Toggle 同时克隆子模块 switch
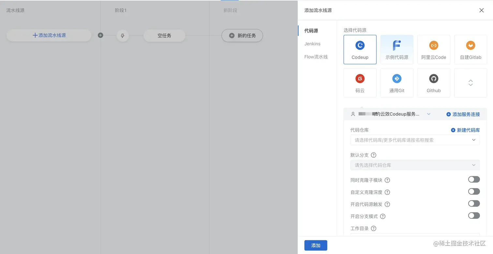This screenshot has height=254, width=493. (474, 179)
